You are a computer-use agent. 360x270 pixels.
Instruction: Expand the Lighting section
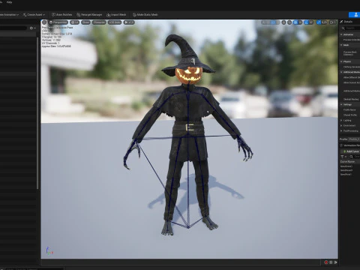pyautogui.click(x=341, y=121)
